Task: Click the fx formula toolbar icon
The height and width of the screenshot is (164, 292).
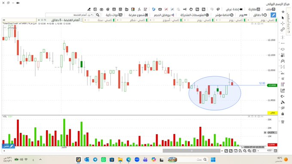Action: [x=139, y=9]
